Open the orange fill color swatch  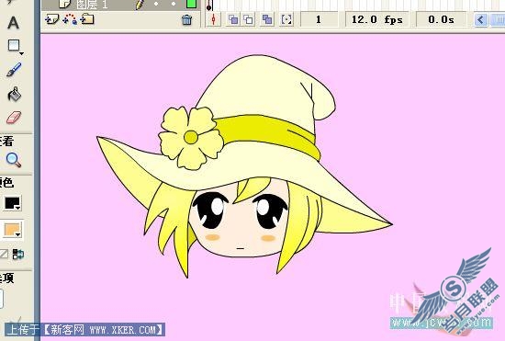[x=13, y=230]
